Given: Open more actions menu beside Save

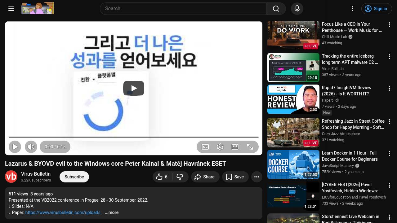Looking at the screenshot, I should [x=257, y=177].
